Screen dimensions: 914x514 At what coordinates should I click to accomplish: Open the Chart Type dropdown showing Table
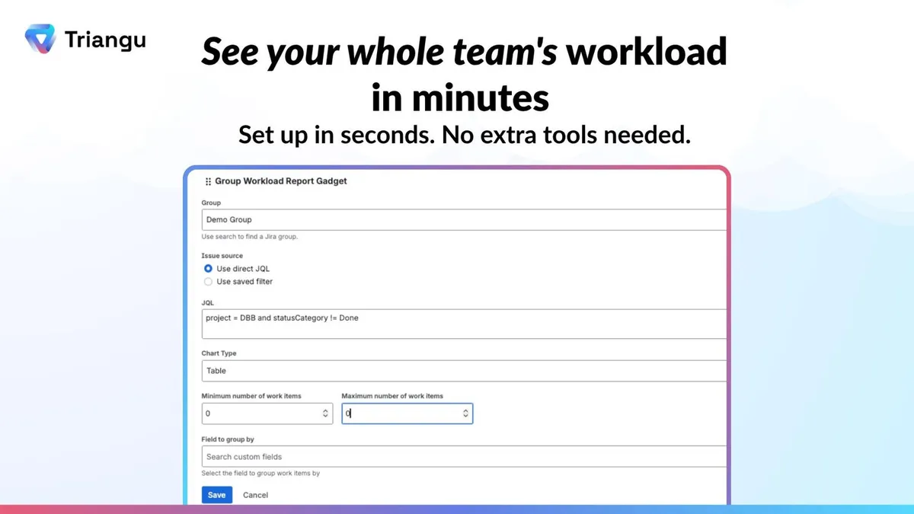tap(465, 371)
